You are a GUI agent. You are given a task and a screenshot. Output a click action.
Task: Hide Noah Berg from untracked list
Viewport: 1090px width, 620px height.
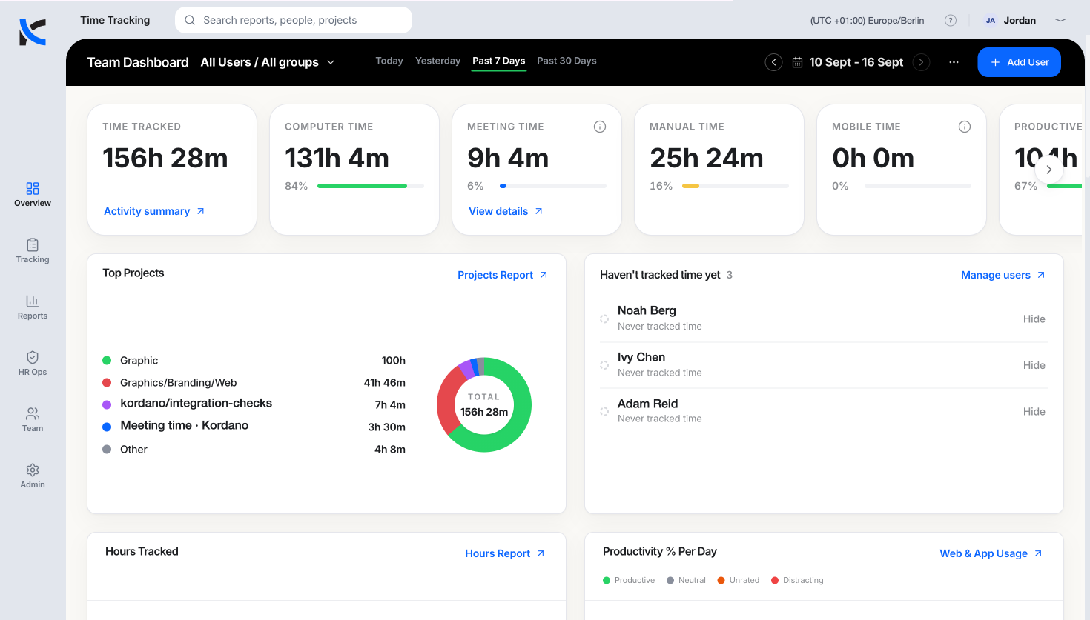tap(1034, 319)
